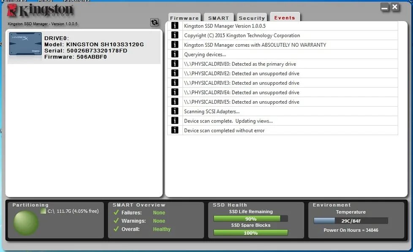Open the Firmware tab
This screenshot has width=413, height=252.
[x=185, y=18]
